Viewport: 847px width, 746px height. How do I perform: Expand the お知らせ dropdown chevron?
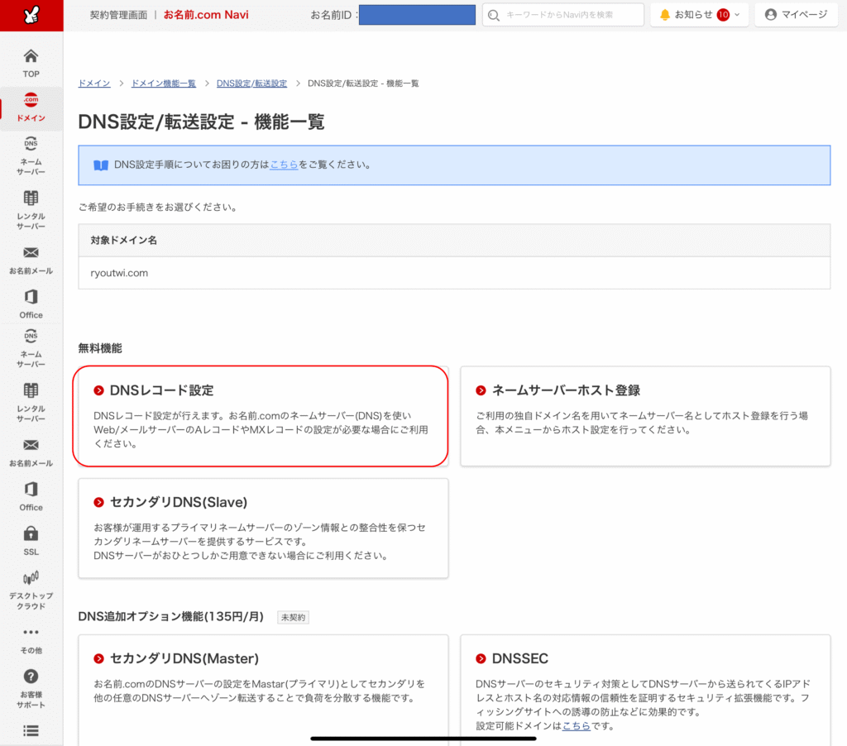pyautogui.click(x=737, y=15)
